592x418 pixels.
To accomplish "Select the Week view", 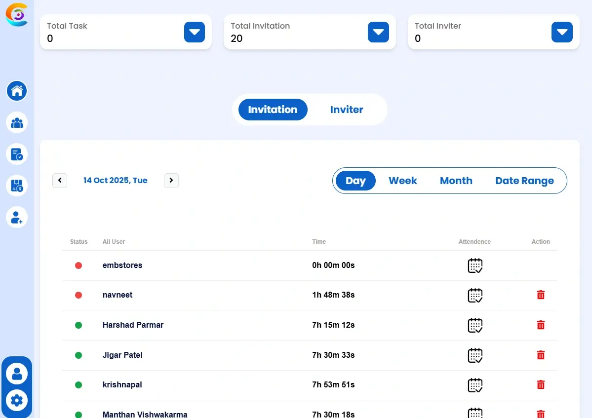I will click(402, 181).
